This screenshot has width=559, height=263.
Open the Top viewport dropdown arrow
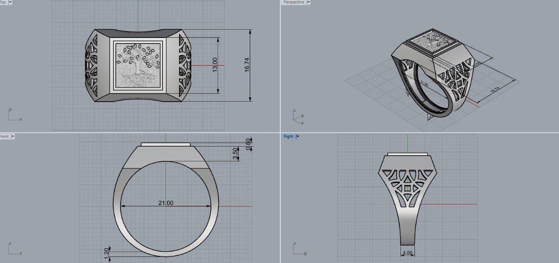(x=10, y=2)
